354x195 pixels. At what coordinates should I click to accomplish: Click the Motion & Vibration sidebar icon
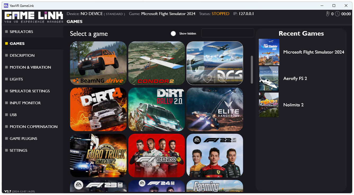6,67
